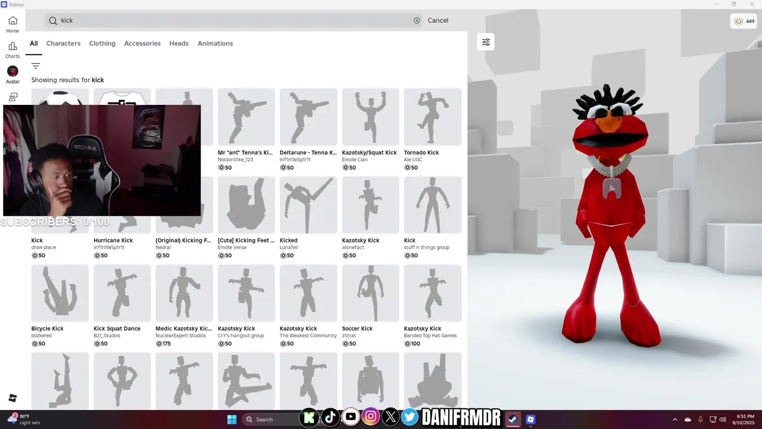Select the [Cute] Kicking Feet emote thumbnail
The height and width of the screenshot is (429, 762).
[246, 205]
